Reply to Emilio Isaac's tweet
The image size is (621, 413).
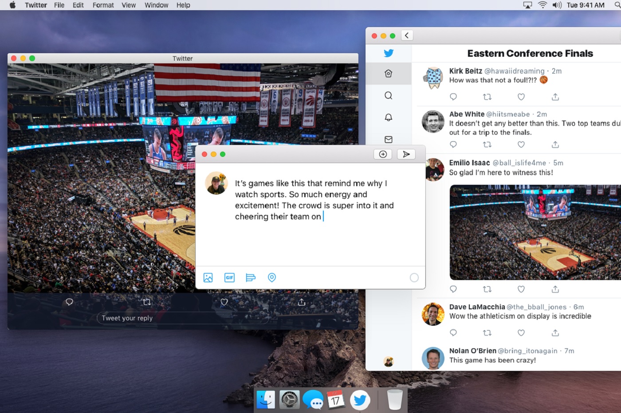coord(453,289)
